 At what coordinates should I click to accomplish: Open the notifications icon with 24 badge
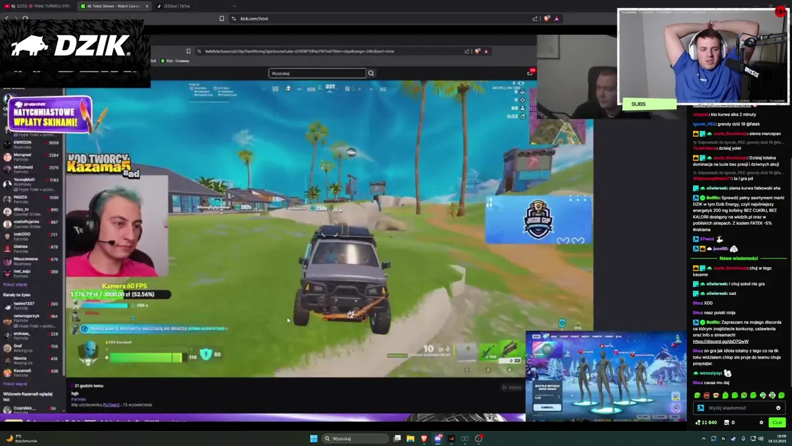pyautogui.click(x=530, y=72)
